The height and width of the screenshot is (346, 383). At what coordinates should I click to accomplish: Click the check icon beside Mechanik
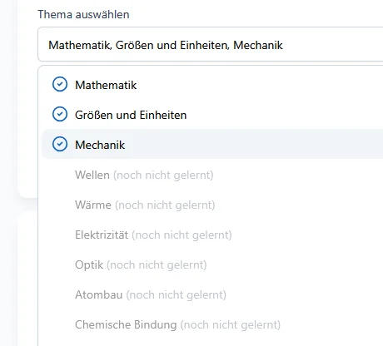(60, 144)
